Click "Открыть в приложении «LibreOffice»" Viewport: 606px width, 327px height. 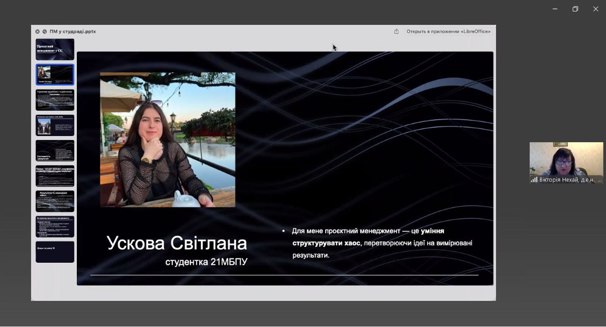tap(448, 32)
